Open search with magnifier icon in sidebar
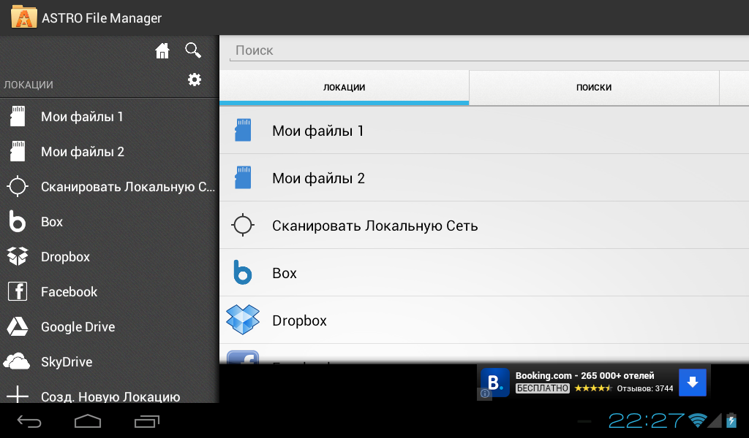The image size is (749, 438). (x=193, y=50)
